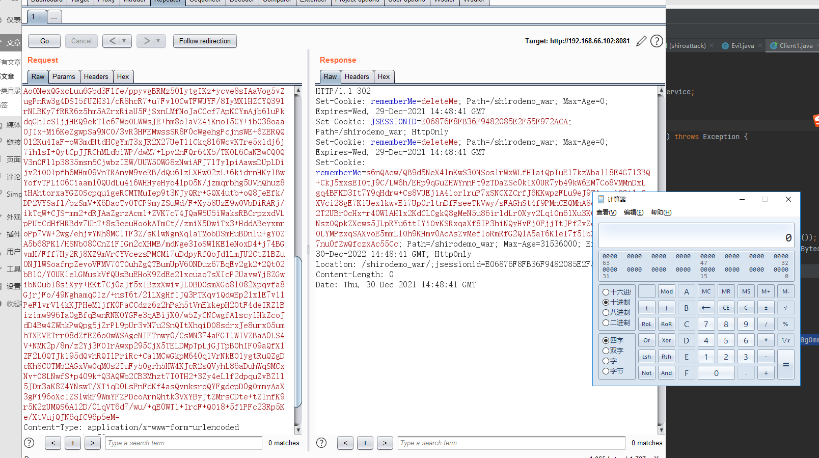Click the reciprocal 1/x calculator key

click(x=785, y=340)
